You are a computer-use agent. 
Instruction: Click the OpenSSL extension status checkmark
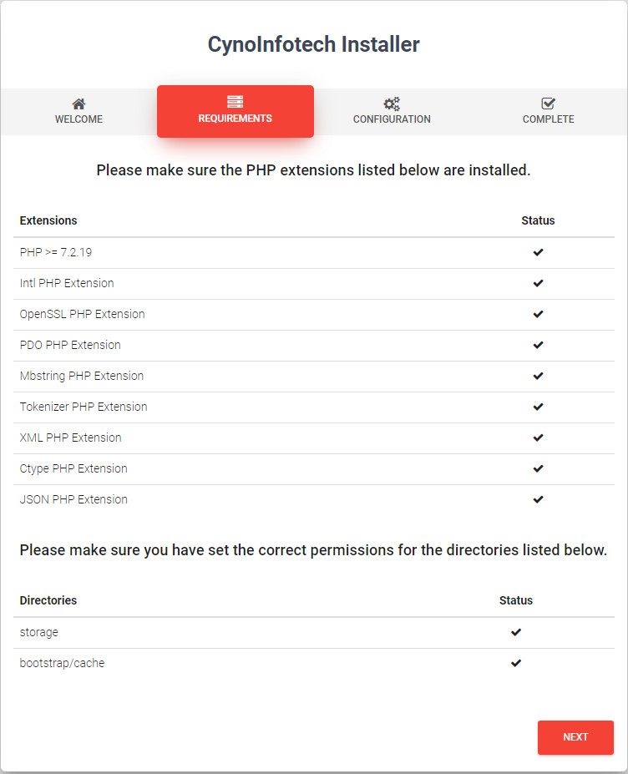click(538, 314)
